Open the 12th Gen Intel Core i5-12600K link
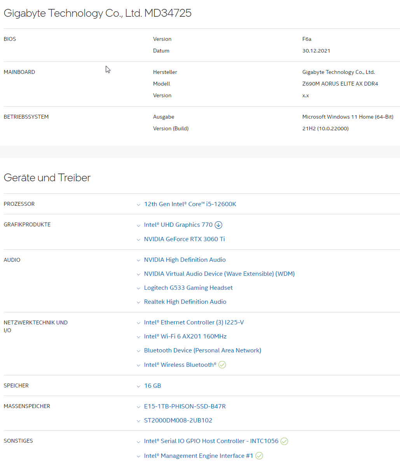This screenshot has width=400, height=466. point(190,204)
